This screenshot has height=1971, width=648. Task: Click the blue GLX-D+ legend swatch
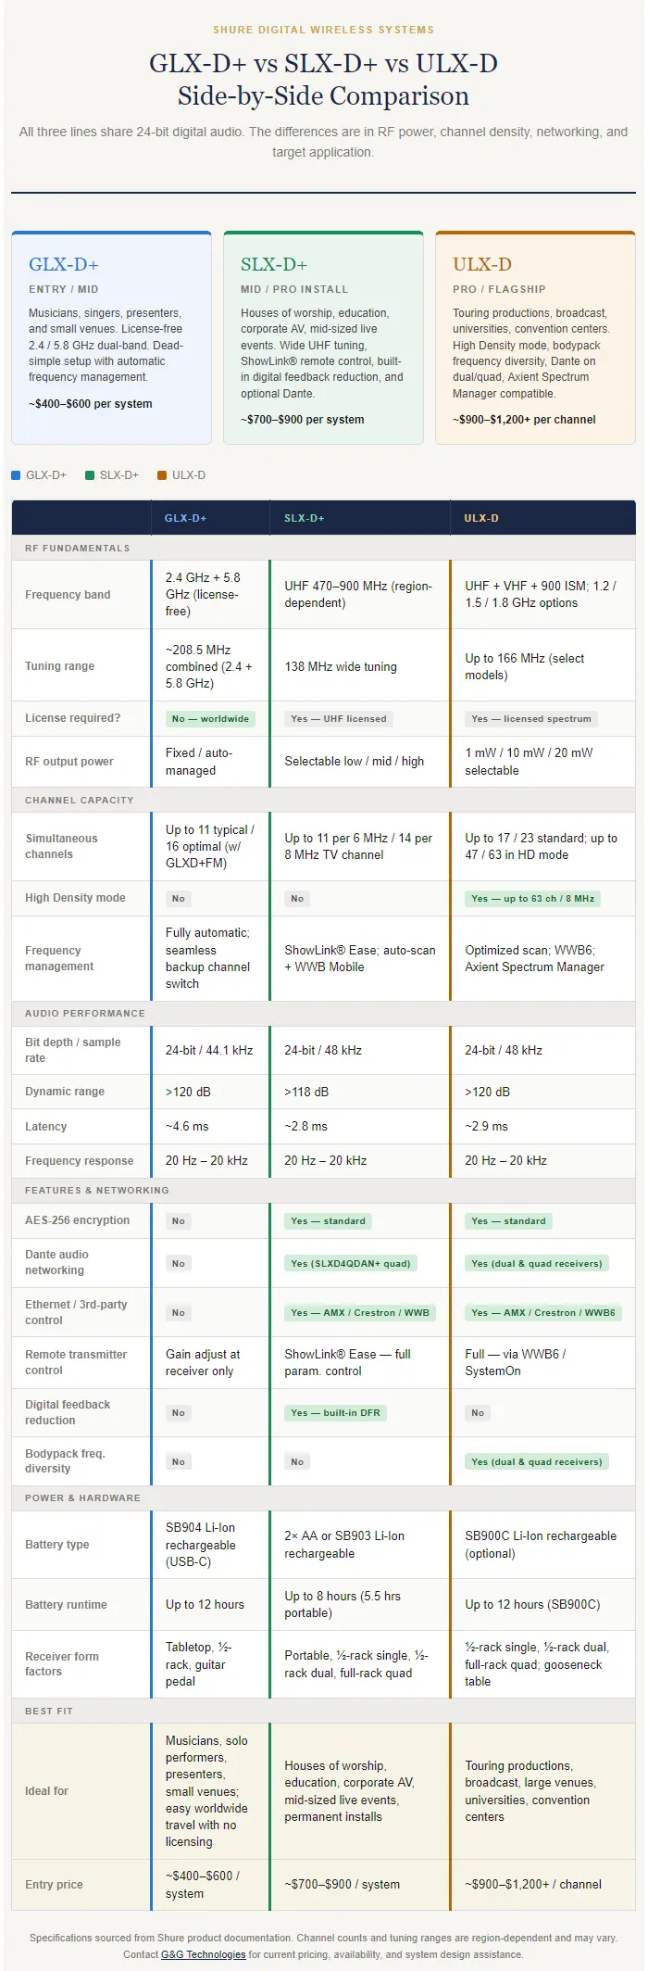(16, 475)
